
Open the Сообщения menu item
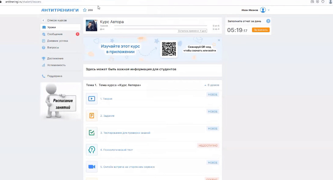[x=55, y=34]
